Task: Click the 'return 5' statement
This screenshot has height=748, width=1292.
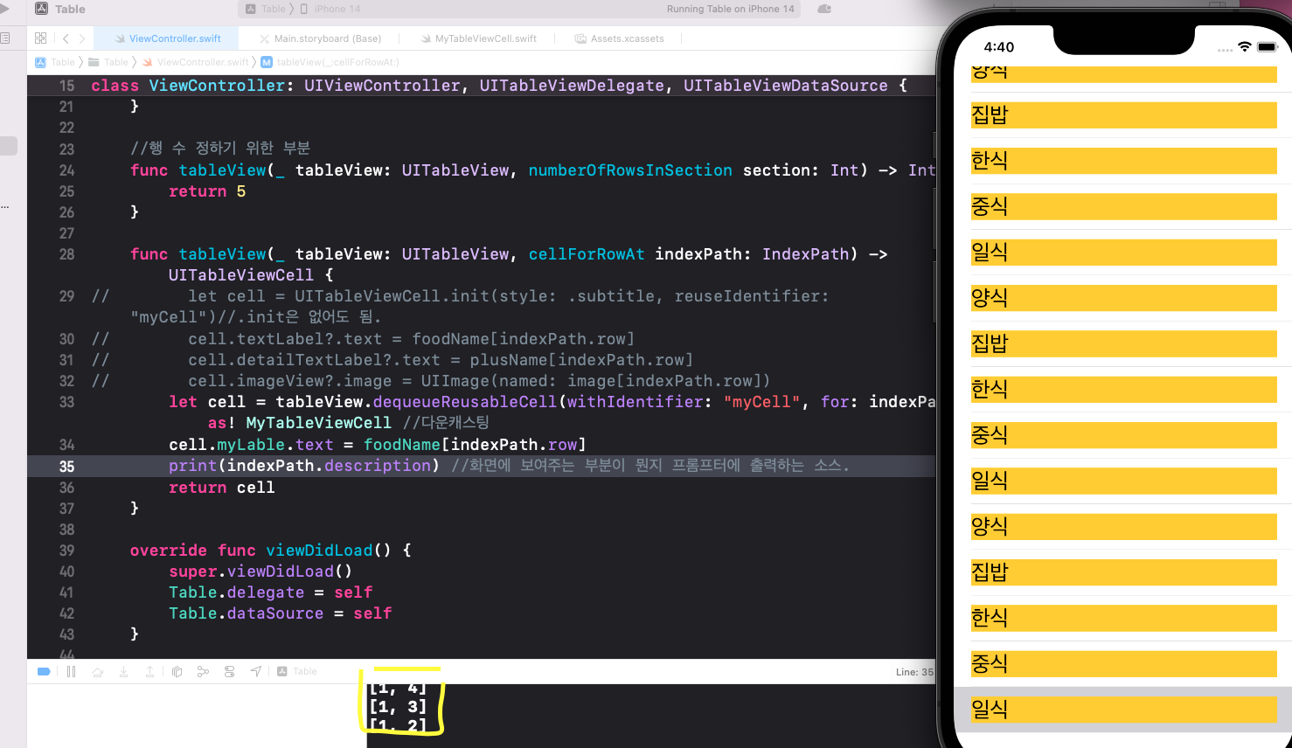Action: 207,191
